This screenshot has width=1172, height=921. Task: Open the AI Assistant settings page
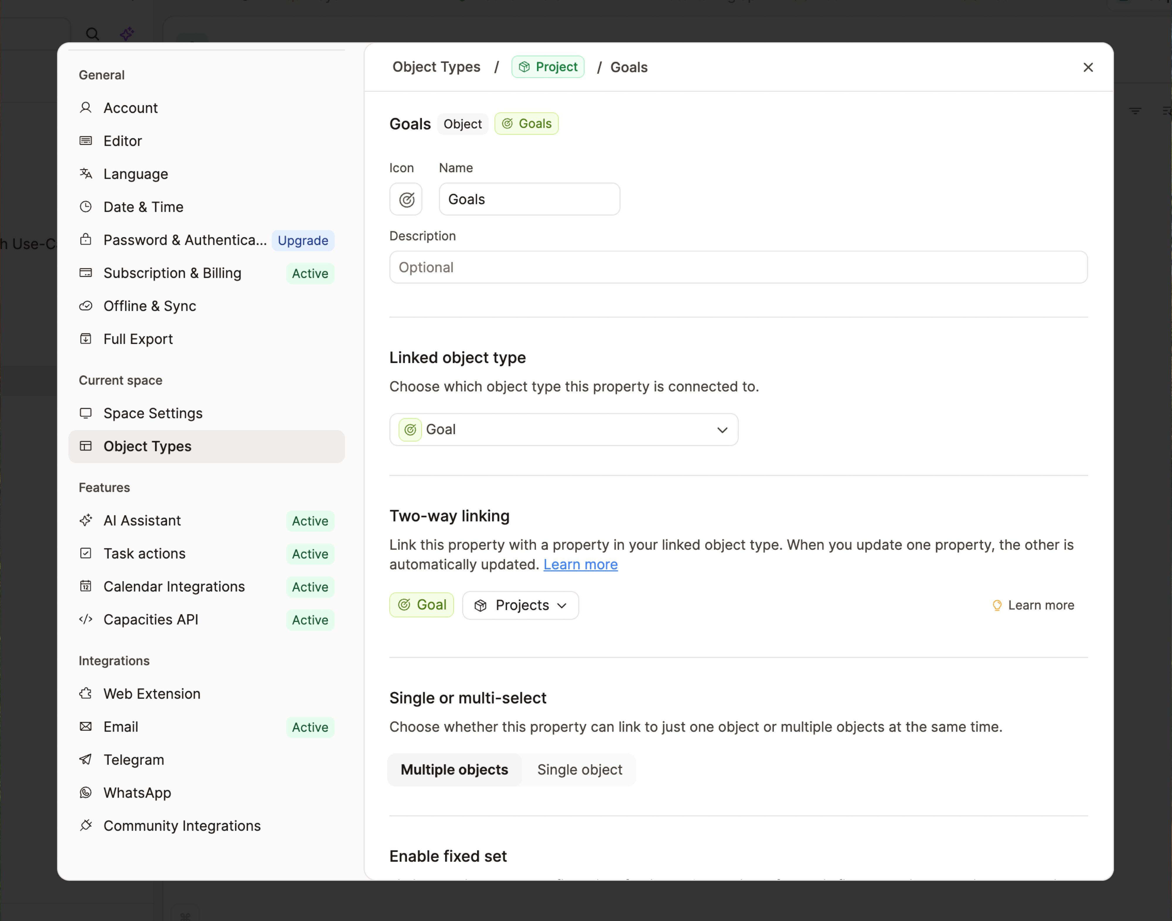tap(142, 520)
